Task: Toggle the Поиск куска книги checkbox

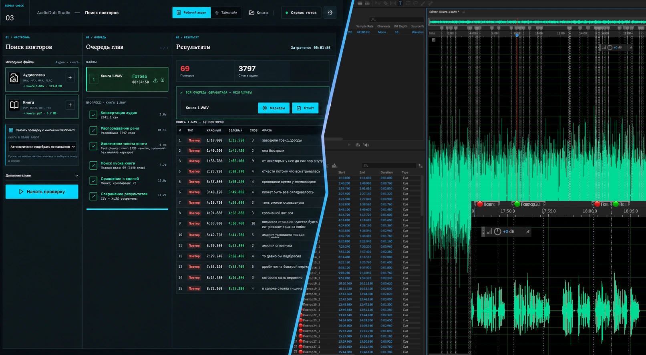Action: coord(93,165)
